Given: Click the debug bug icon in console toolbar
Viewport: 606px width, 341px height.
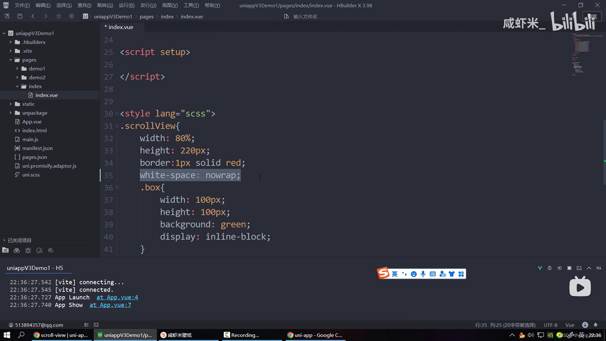Looking at the screenshot, I should [x=550, y=268].
